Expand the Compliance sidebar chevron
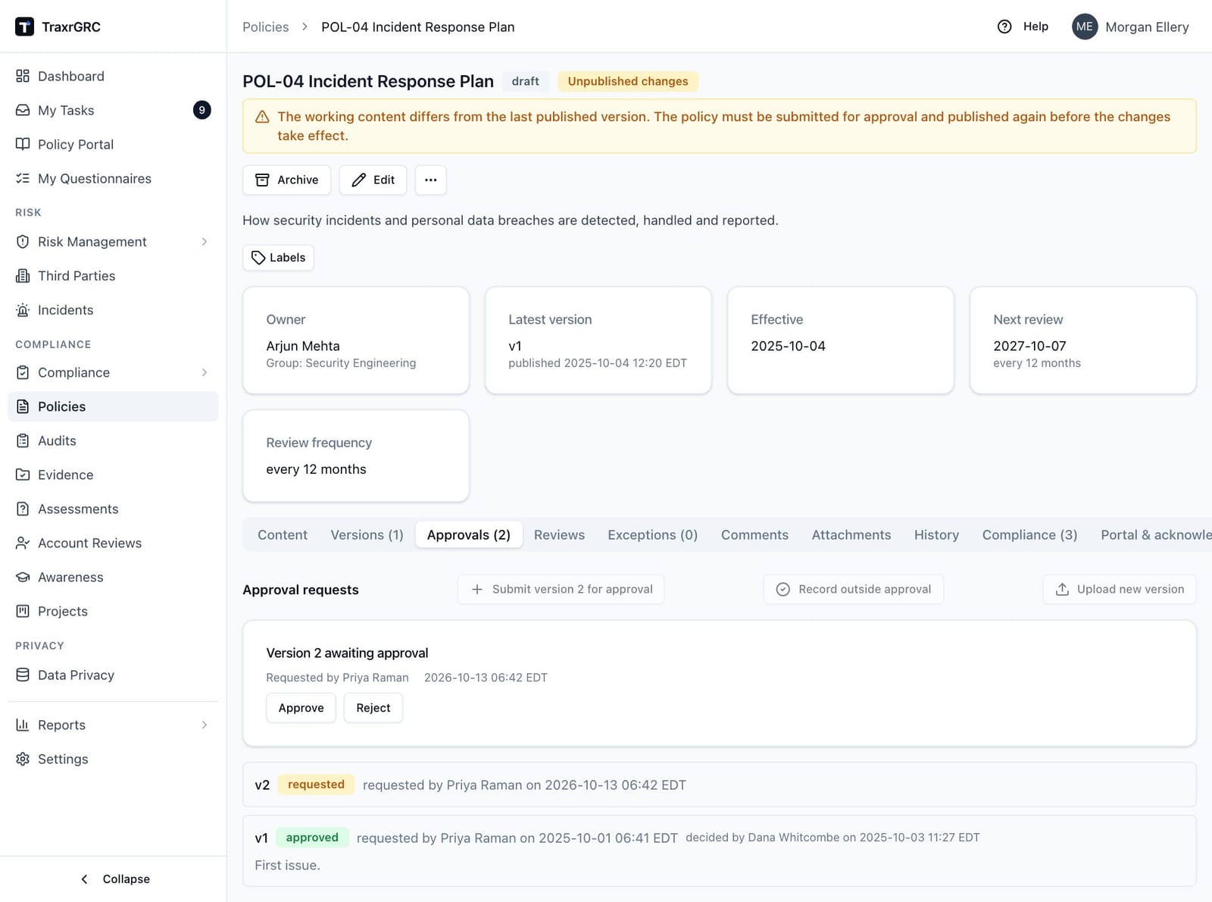This screenshot has height=902, width=1212. click(x=205, y=372)
